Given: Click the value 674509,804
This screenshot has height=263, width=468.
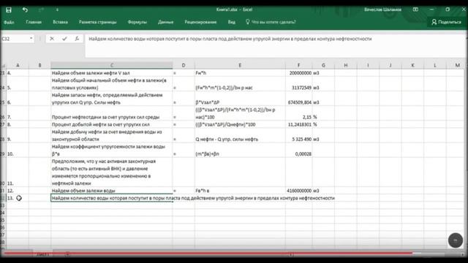Looking at the screenshot, I should [299, 102].
